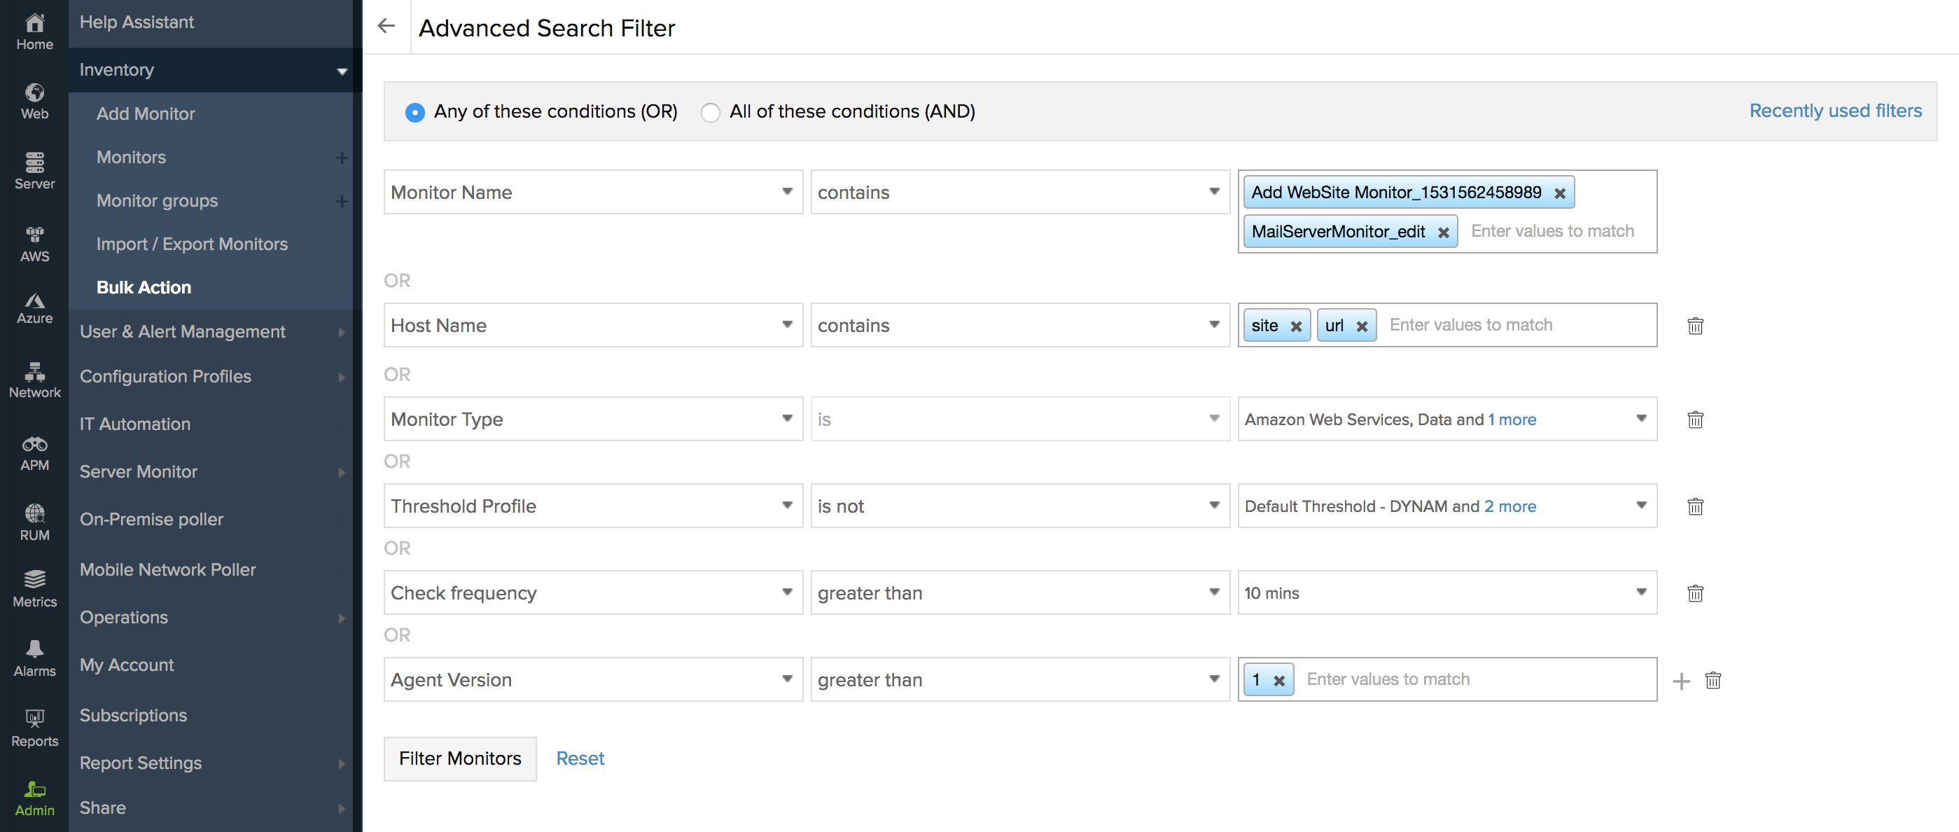The image size is (1959, 832).
Task: Click the Filter Monitors button
Action: click(459, 758)
